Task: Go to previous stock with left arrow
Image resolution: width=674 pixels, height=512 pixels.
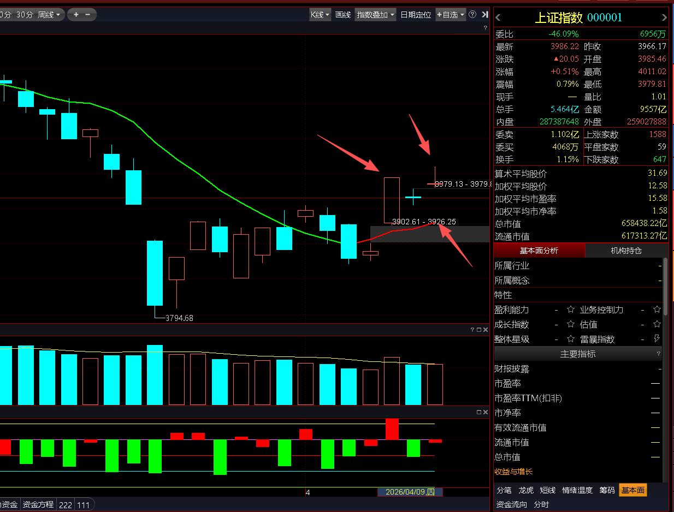Action: coord(498,18)
